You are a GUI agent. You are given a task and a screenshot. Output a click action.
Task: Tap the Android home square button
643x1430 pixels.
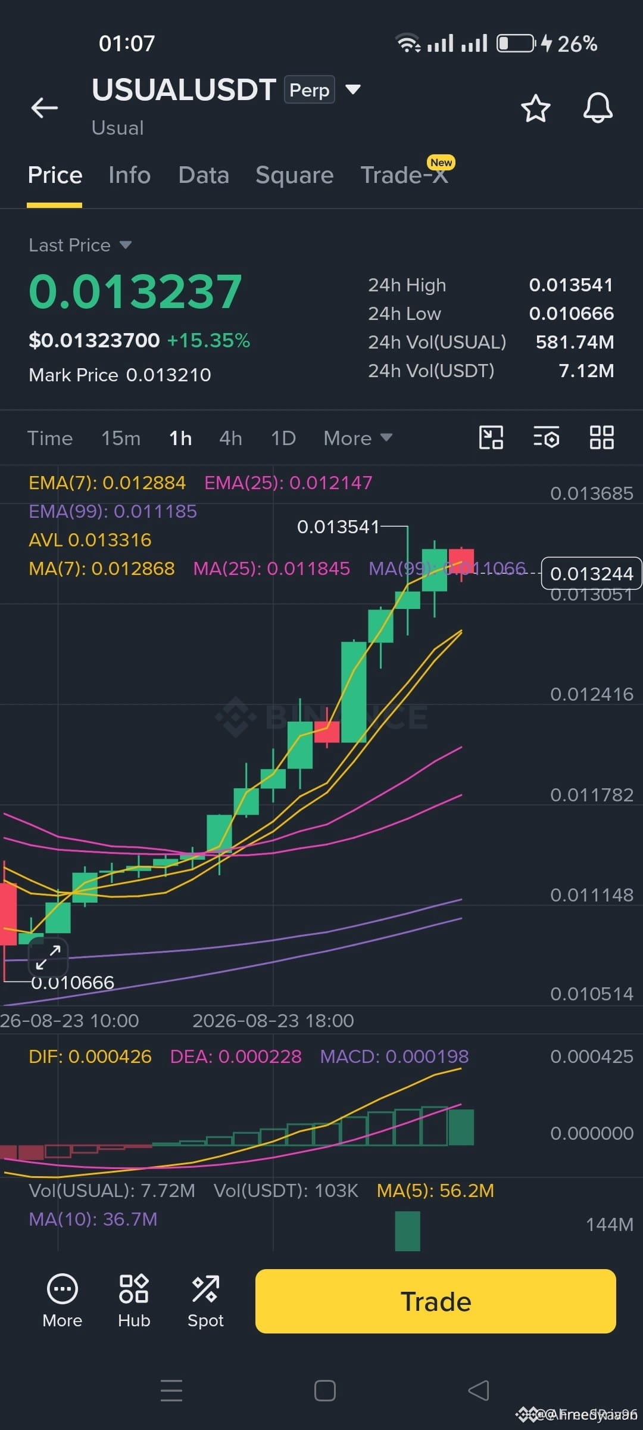coord(325,1391)
